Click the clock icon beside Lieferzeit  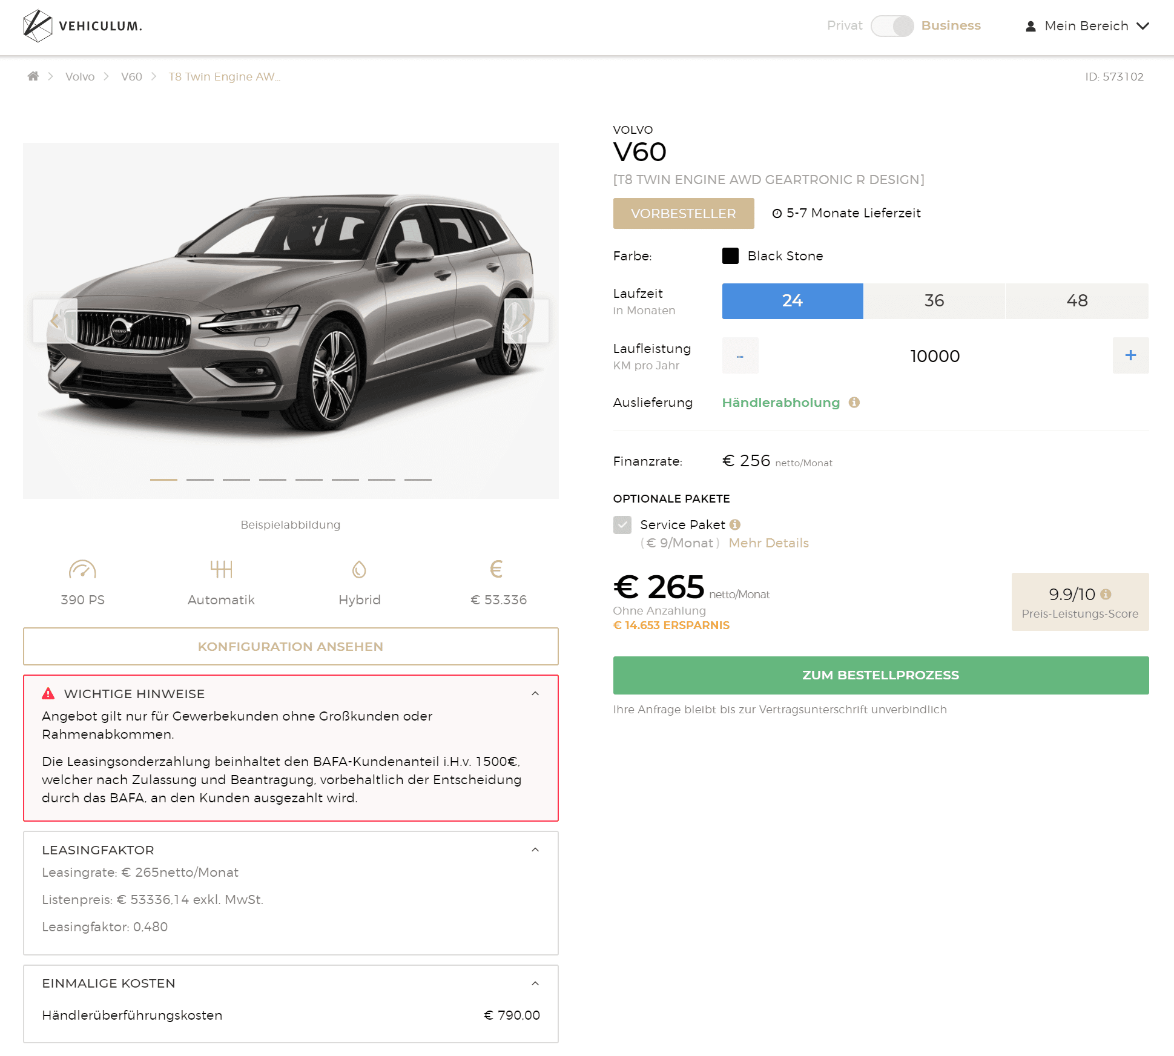click(x=777, y=213)
